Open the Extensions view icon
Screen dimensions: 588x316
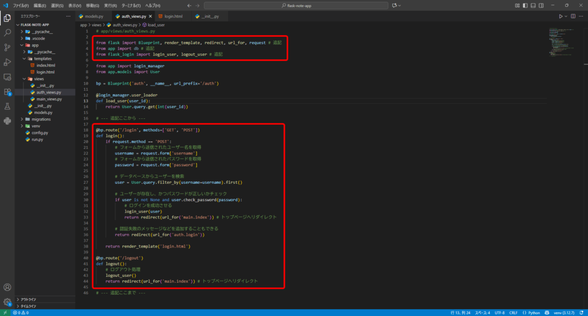pyautogui.click(x=7, y=91)
